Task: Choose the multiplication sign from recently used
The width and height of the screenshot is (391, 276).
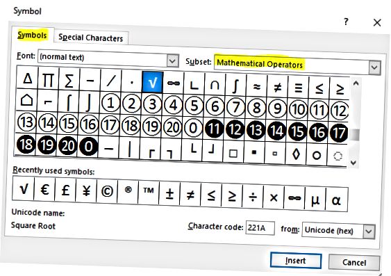Action: point(274,198)
